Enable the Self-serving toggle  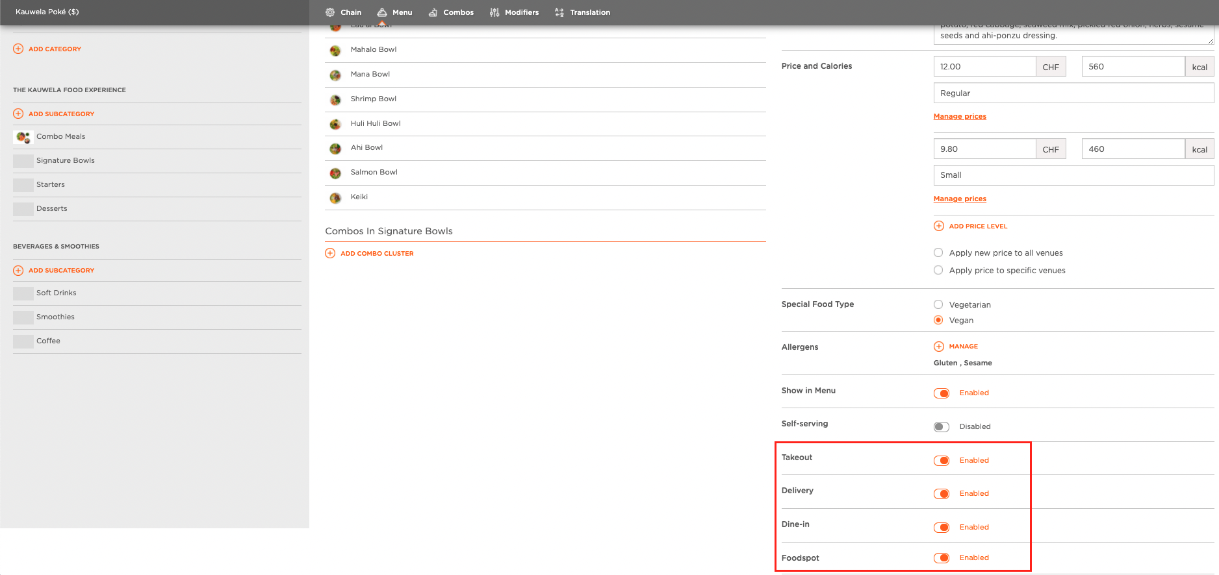point(942,426)
